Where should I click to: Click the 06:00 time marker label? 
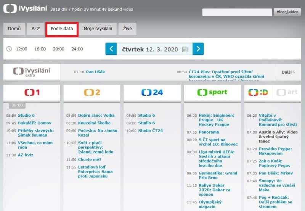(x=17, y=105)
